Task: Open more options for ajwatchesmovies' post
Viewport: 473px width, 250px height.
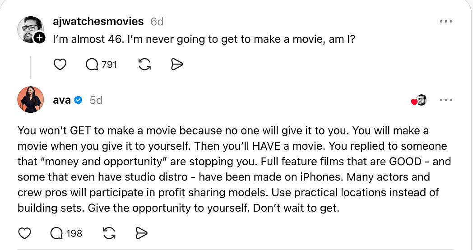Action: (x=445, y=21)
